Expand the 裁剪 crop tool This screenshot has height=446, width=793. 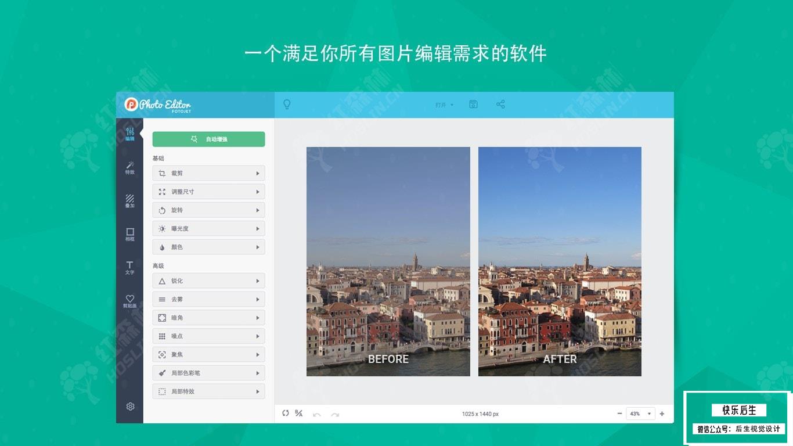click(x=208, y=173)
